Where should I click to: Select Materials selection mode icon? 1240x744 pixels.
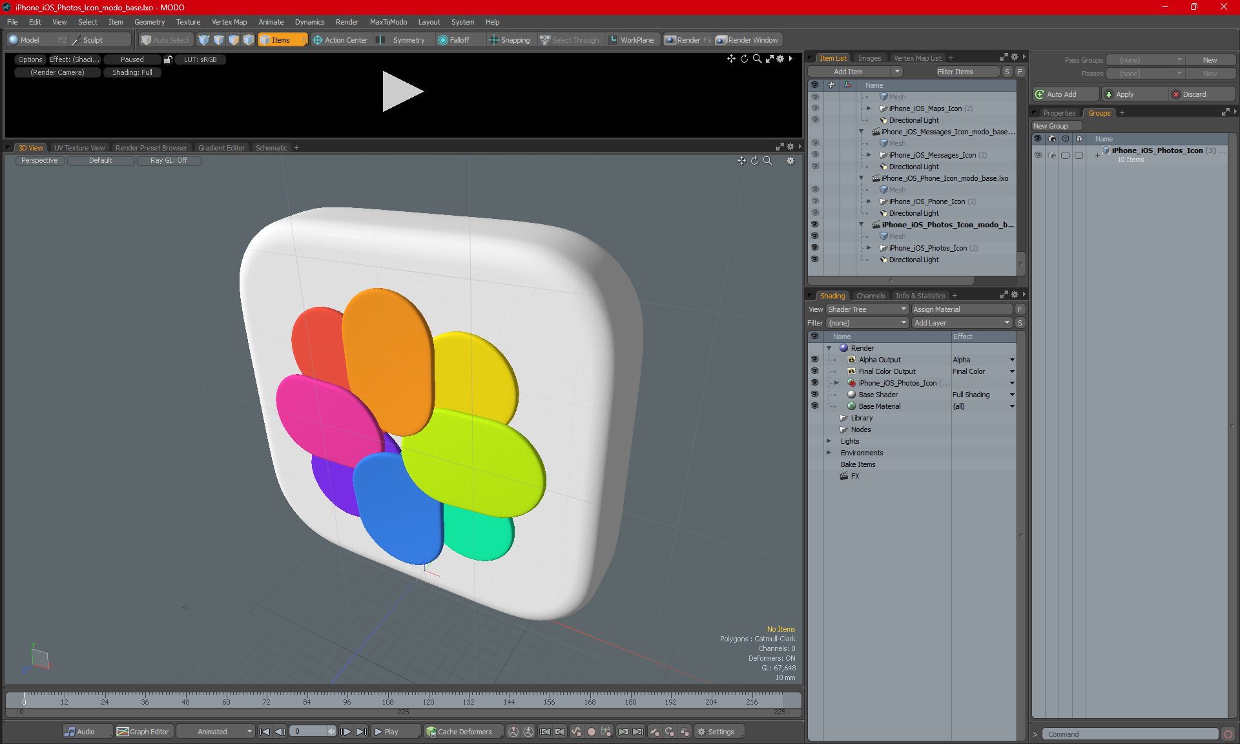tap(249, 40)
